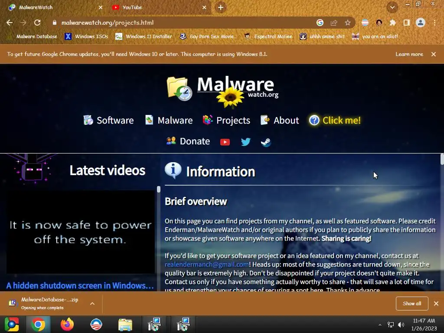Open the 'you are an idiot!' bookmark
This screenshot has width=444, height=333.
pos(375,36)
